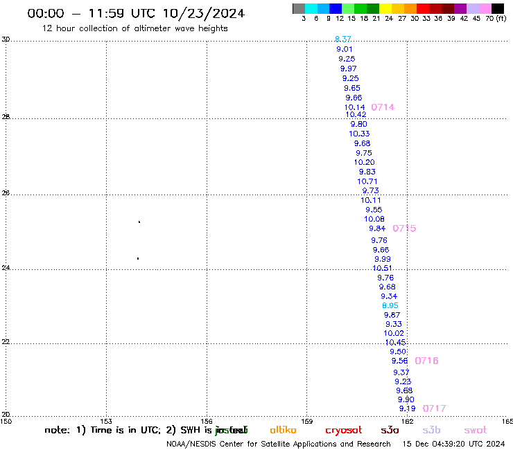Click the '70 (ft)' color scale label
The width and height of the screenshot is (513, 450).
pos(496,19)
